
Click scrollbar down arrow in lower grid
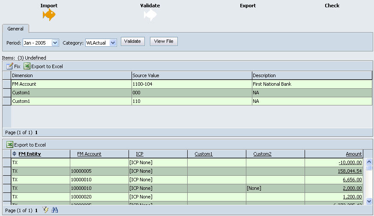[x=369, y=201]
